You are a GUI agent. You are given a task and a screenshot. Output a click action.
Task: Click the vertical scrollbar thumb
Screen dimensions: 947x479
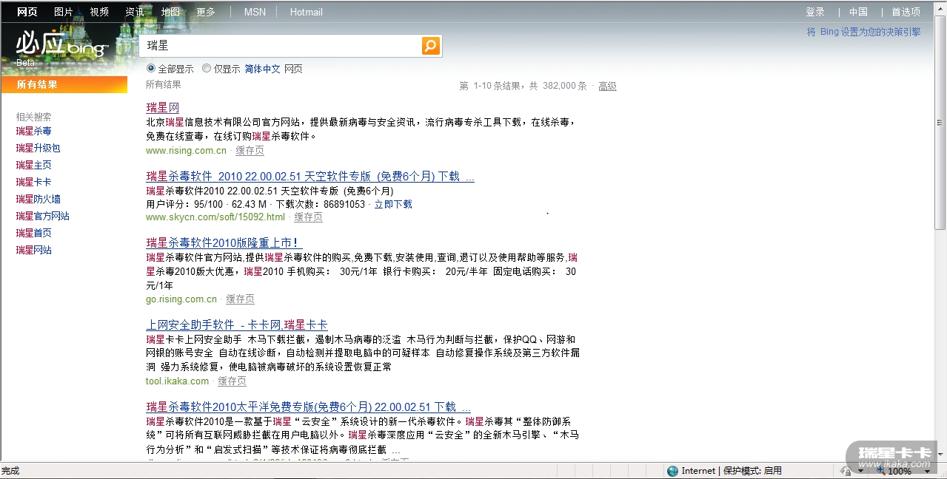[x=940, y=123]
